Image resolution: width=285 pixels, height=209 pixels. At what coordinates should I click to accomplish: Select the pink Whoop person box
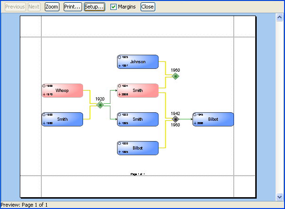[62, 91]
